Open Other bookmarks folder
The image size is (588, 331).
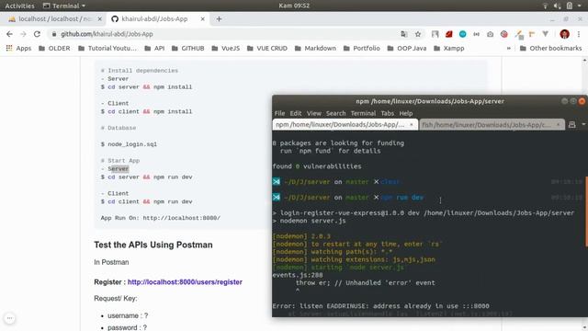click(x=550, y=49)
